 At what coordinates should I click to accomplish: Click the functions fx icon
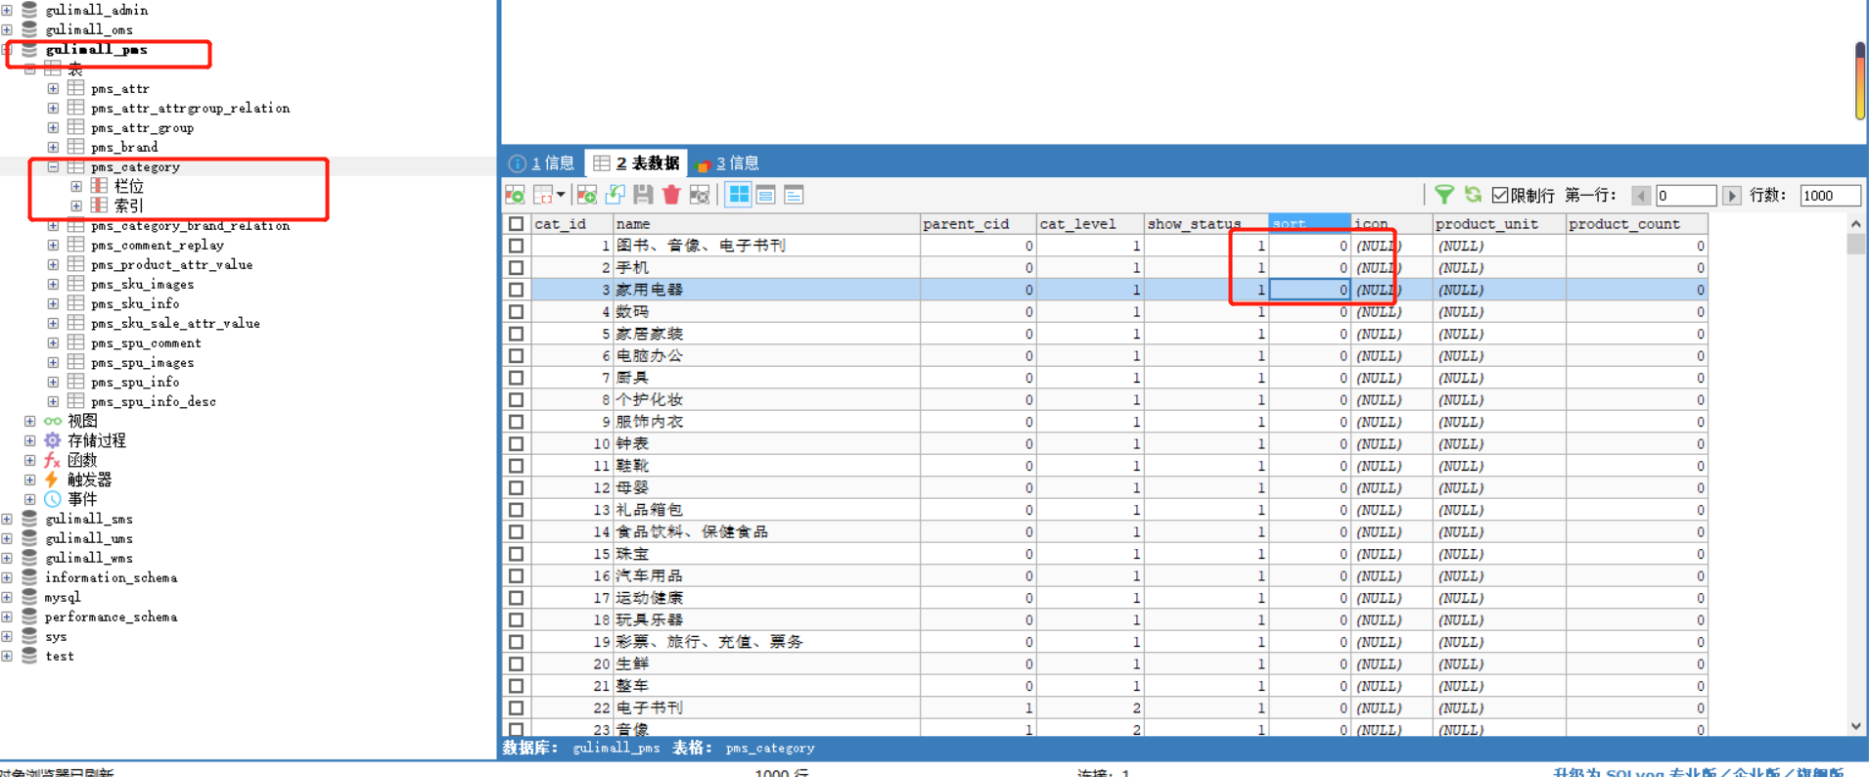(53, 460)
